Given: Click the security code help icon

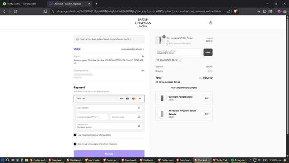Looking at the screenshot, I should [139, 117].
